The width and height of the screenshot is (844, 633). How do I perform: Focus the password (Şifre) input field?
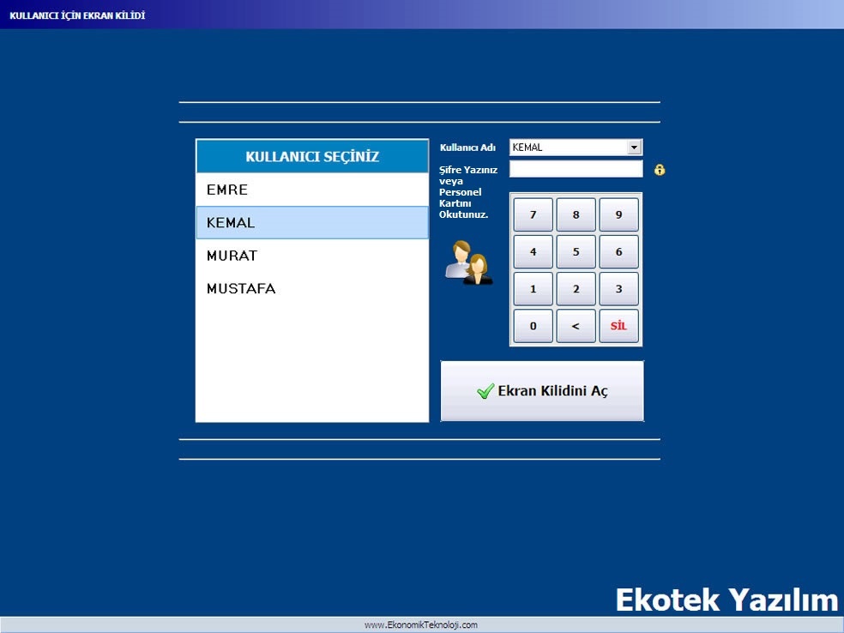[x=576, y=169]
